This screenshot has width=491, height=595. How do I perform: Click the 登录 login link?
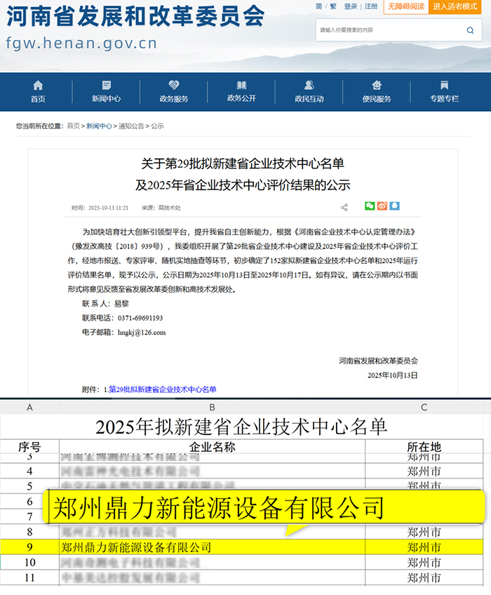[351, 6]
